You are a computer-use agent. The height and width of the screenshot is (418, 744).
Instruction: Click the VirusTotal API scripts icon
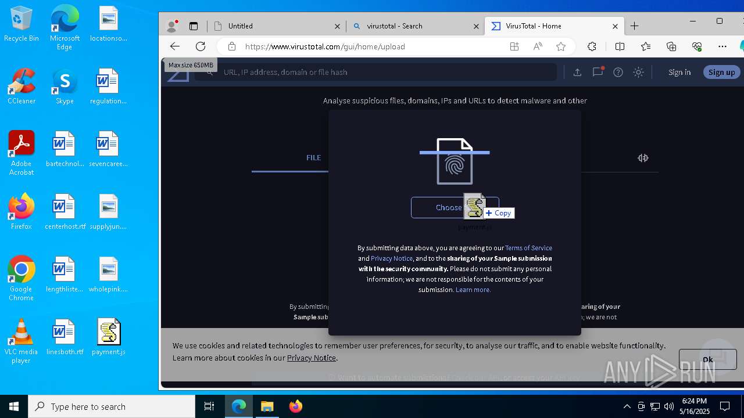click(x=643, y=158)
